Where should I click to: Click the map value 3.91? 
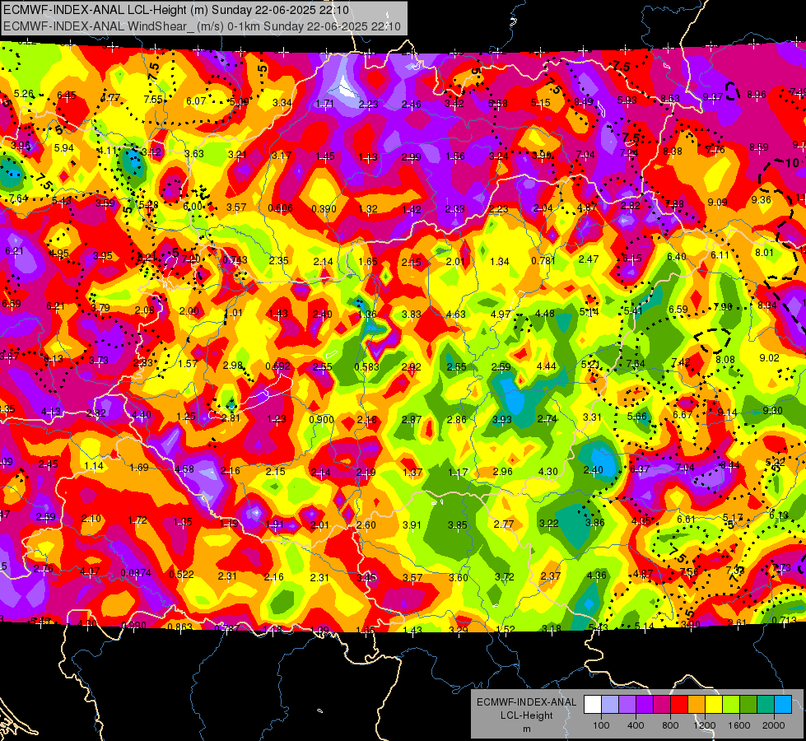(412, 525)
